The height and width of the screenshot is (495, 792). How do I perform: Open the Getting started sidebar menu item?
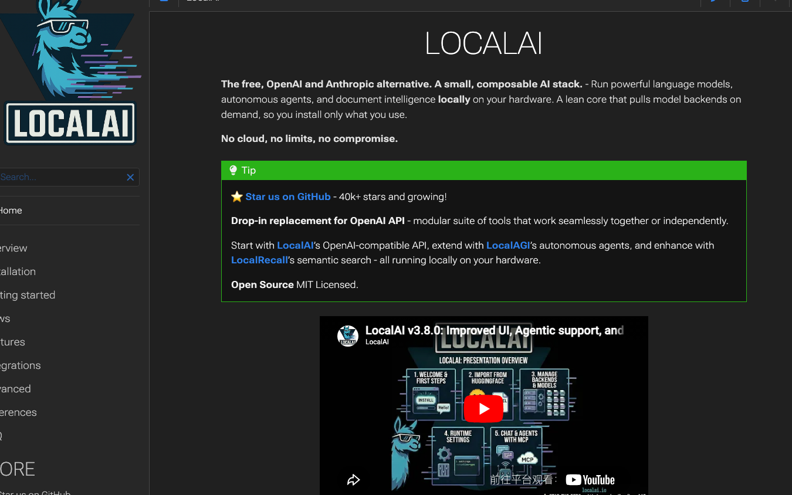click(x=28, y=295)
